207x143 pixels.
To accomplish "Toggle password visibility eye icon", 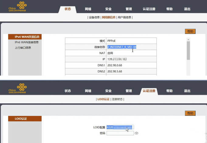I will tap(136, 133).
